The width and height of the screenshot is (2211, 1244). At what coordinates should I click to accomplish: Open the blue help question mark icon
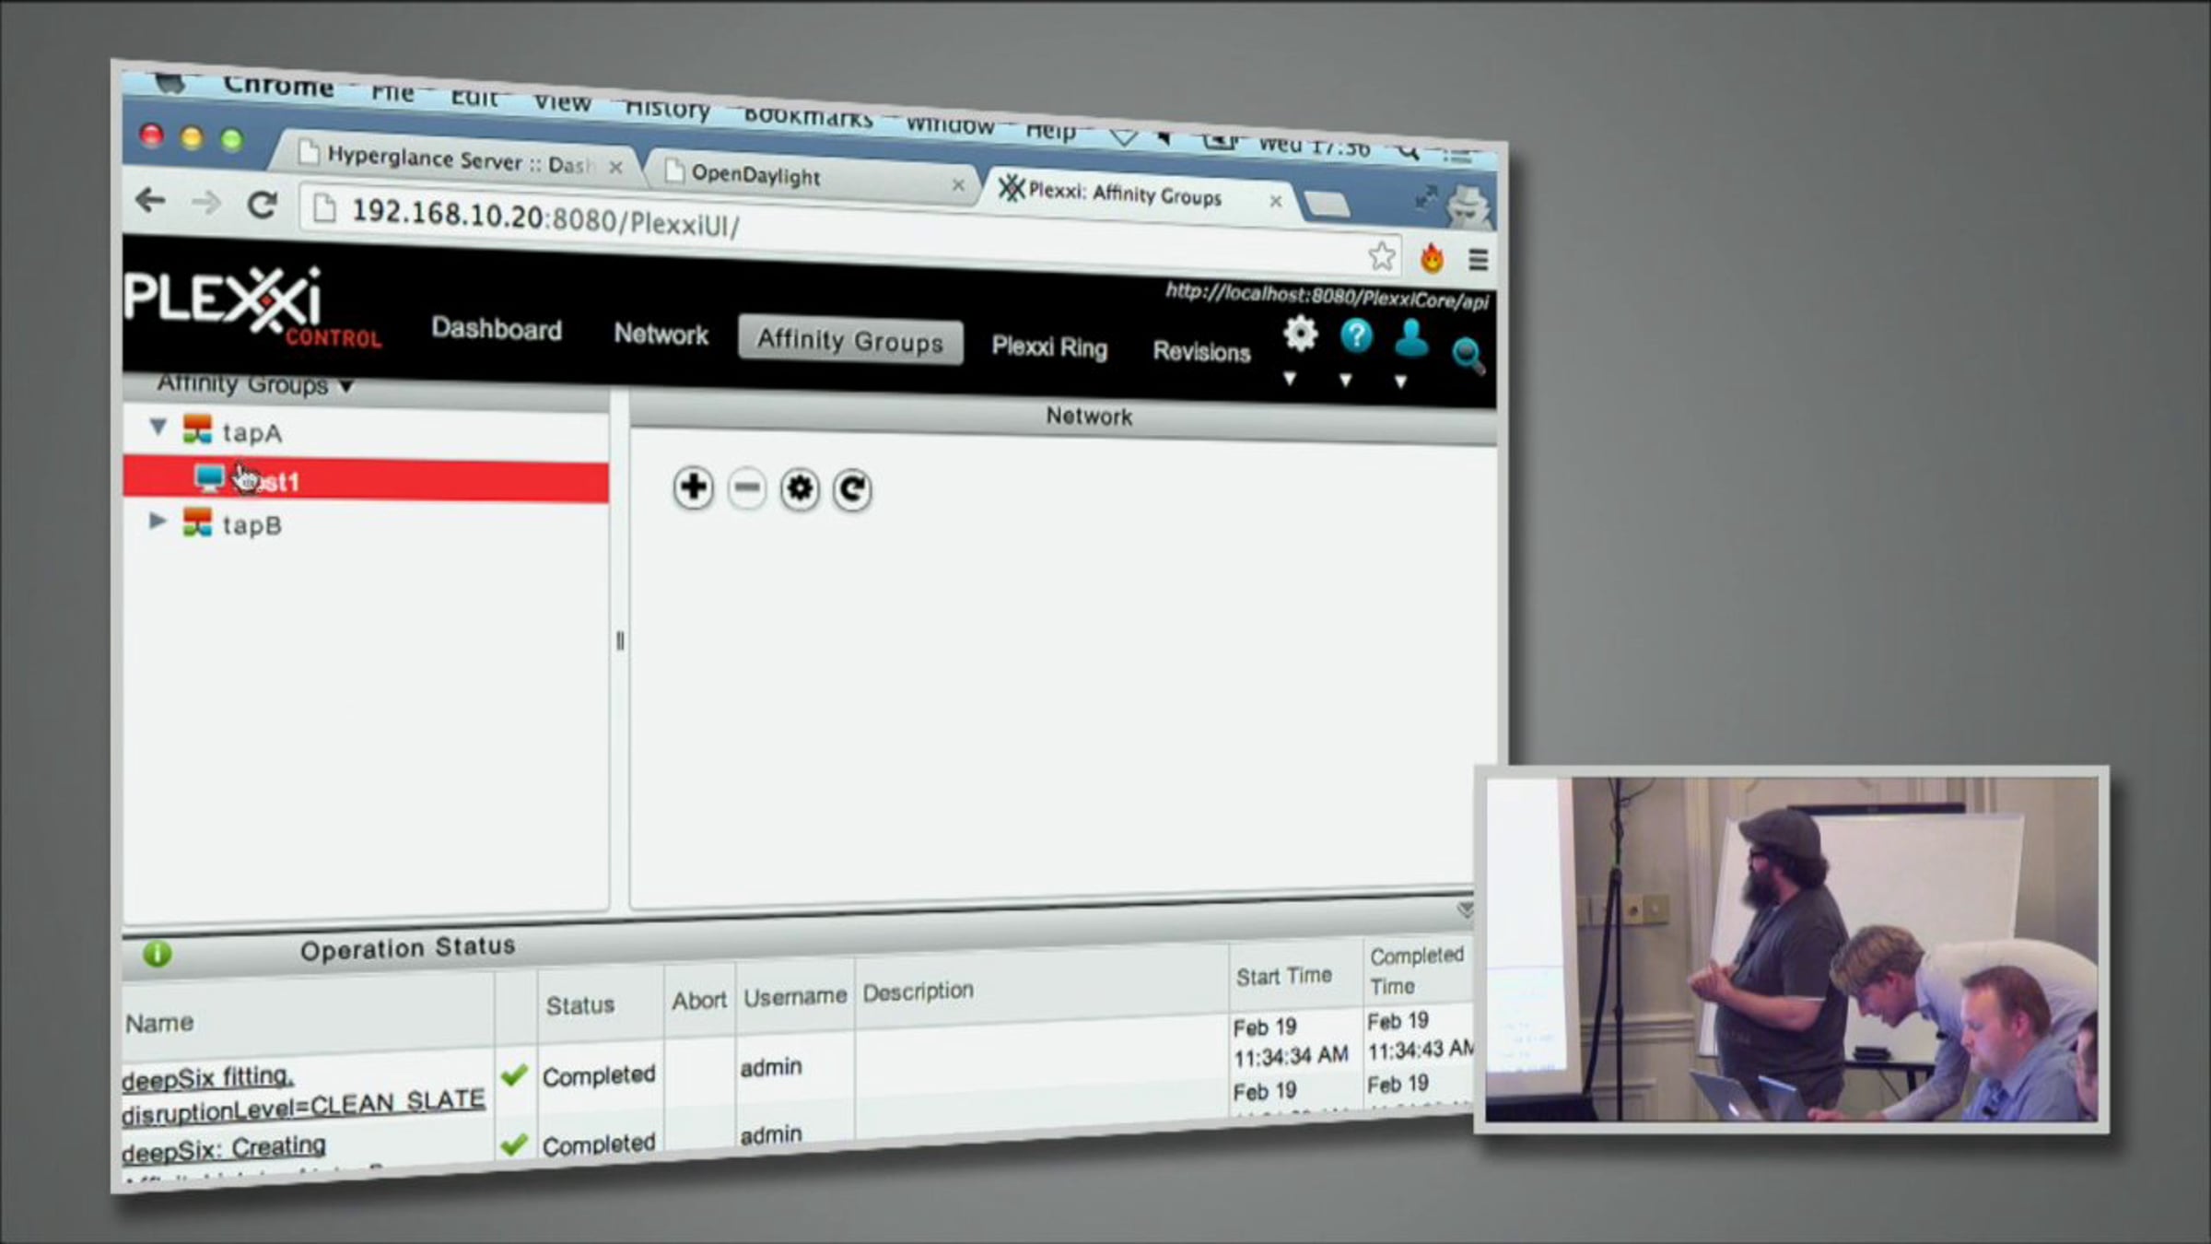pos(1356,336)
